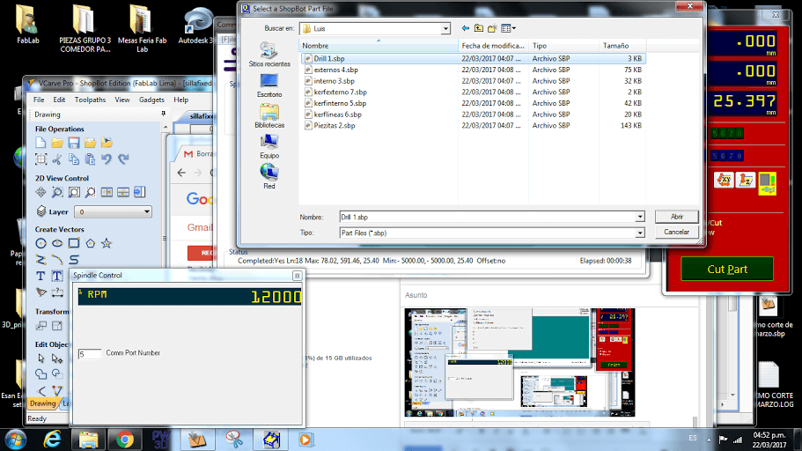Open an existing file in VCarve
This screenshot has width=802, height=451.
coord(57,143)
